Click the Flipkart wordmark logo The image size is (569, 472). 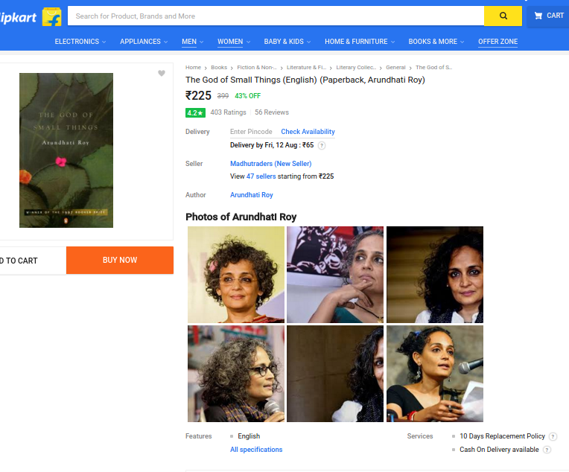[x=18, y=17]
